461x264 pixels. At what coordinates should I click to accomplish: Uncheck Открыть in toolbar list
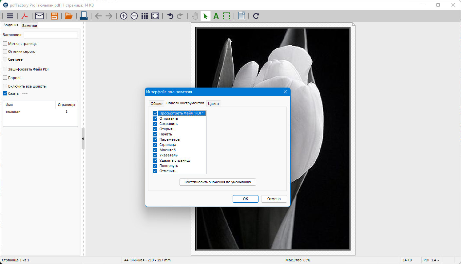[155, 129]
